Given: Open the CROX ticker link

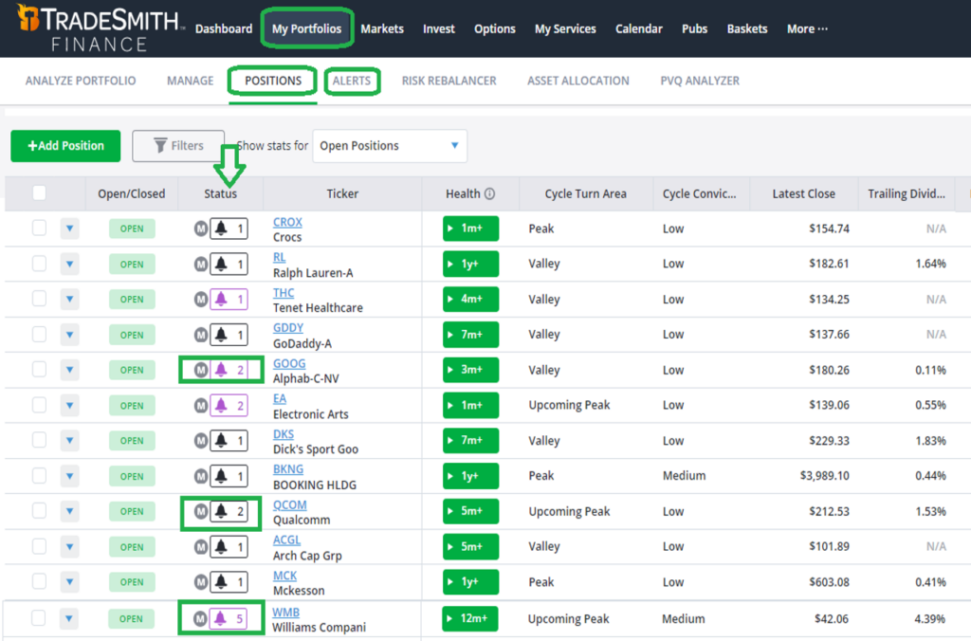Looking at the screenshot, I should point(287,222).
